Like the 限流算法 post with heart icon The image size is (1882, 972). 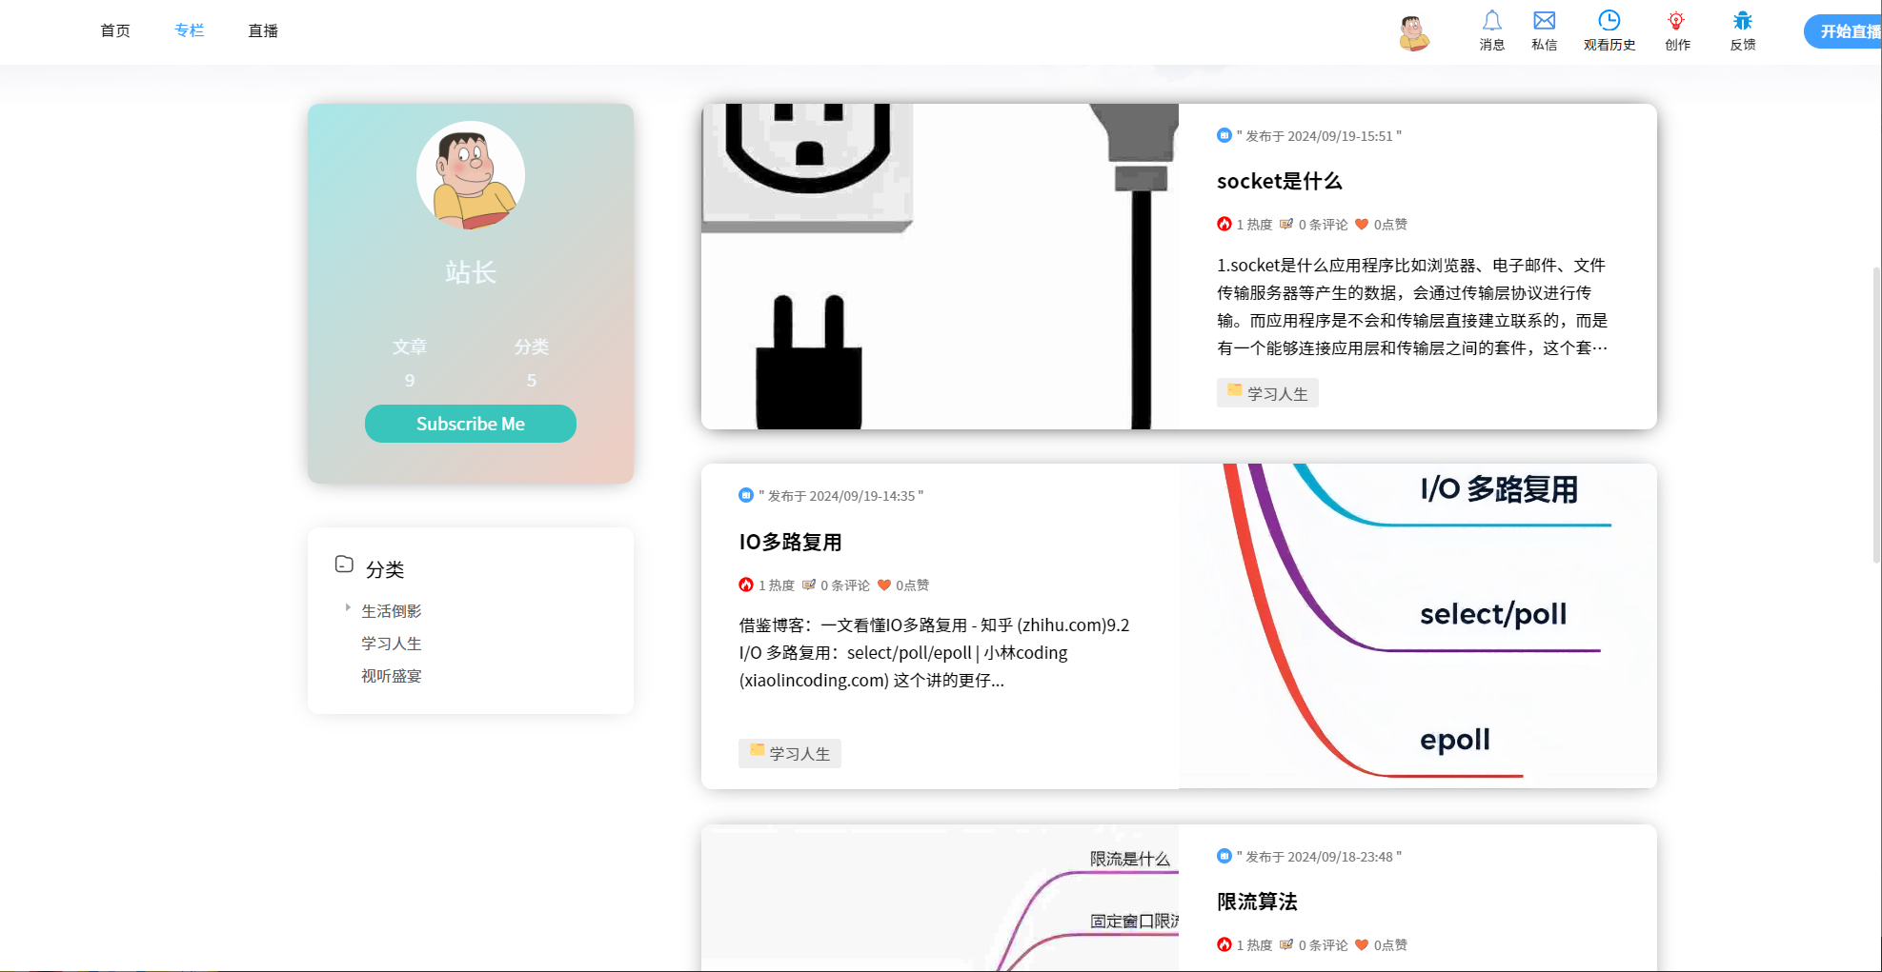pyautogui.click(x=1362, y=945)
